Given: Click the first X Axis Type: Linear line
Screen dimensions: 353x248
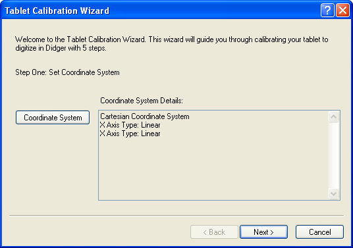Looking at the screenshot, I should tap(130, 125).
